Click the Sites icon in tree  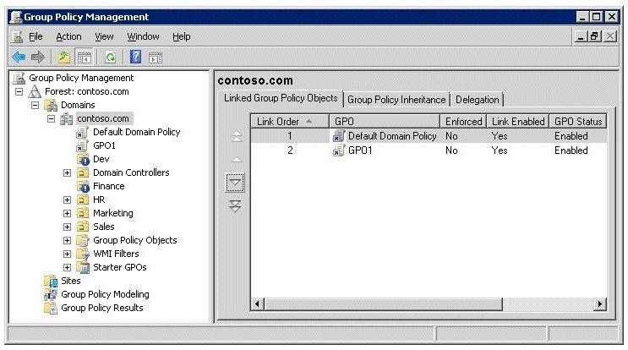51,282
